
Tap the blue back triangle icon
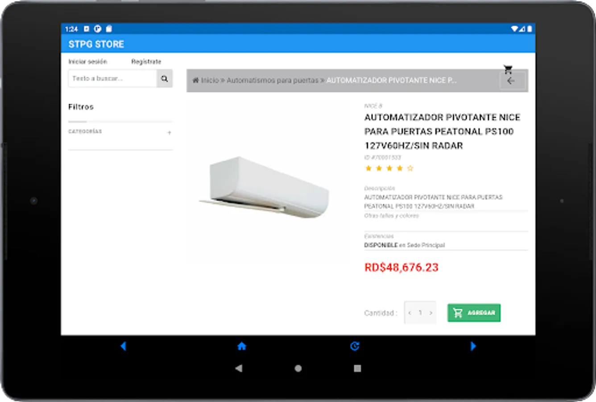pyautogui.click(x=123, y=346)
